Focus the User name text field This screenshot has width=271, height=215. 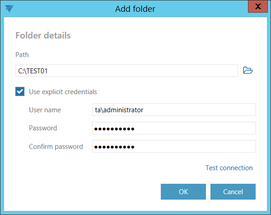(173, 110)
